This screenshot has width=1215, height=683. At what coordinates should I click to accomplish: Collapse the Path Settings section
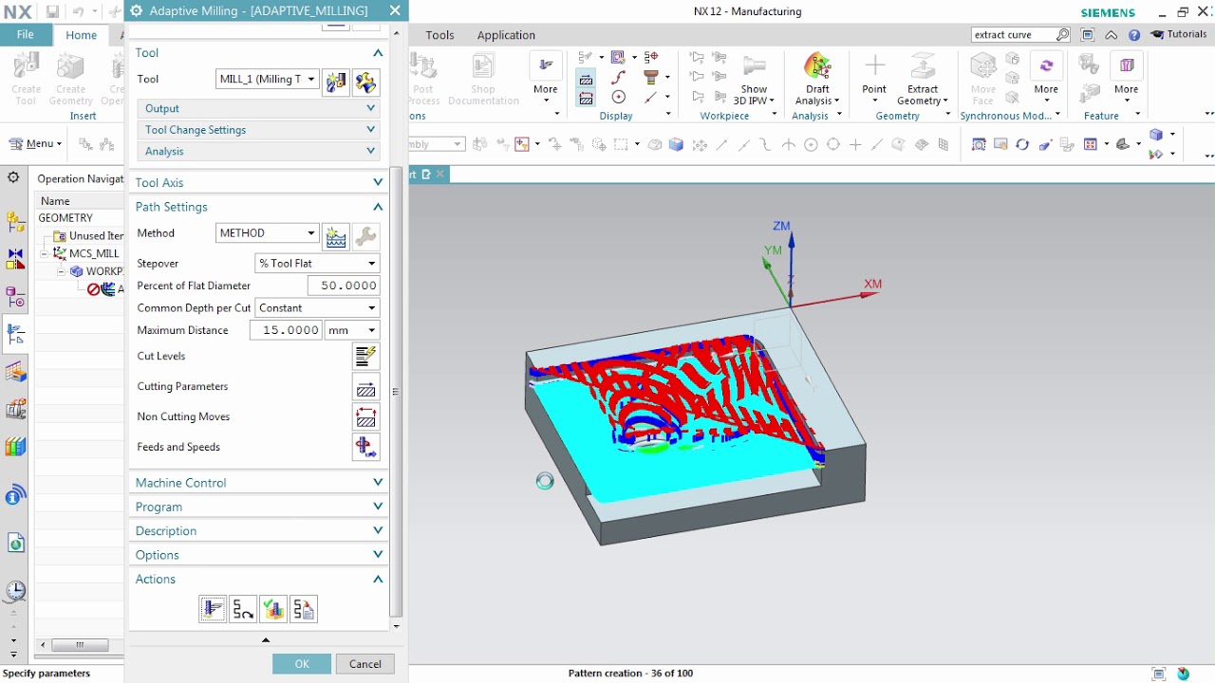coord(258,207)
